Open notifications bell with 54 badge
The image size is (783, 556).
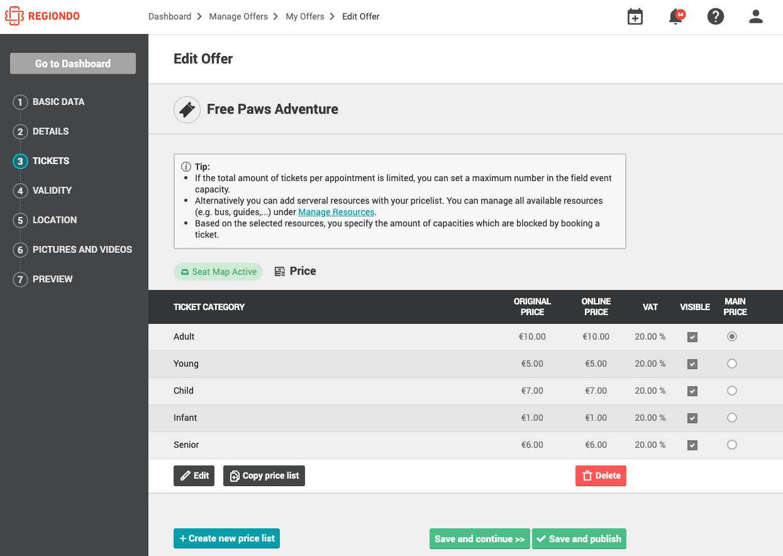click(x=676, y=17)
